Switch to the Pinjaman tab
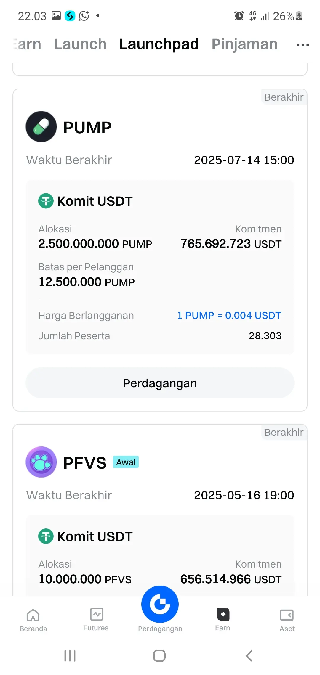This screenshot has height=675, width=320. (244, 44)
